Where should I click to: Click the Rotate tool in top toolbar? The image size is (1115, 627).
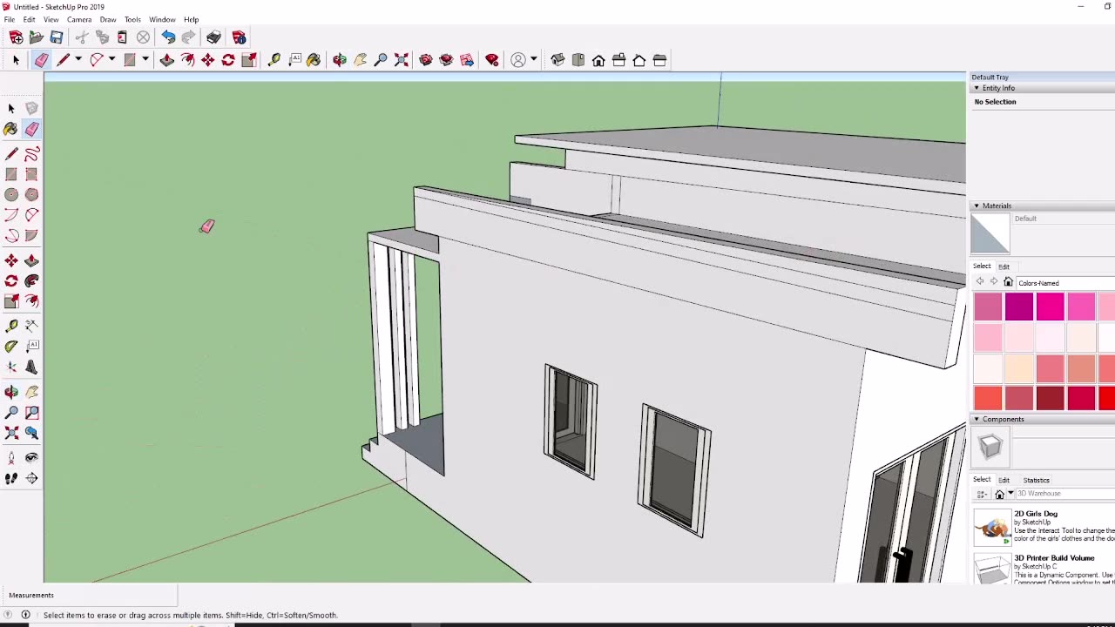click(x=228, y=60)
